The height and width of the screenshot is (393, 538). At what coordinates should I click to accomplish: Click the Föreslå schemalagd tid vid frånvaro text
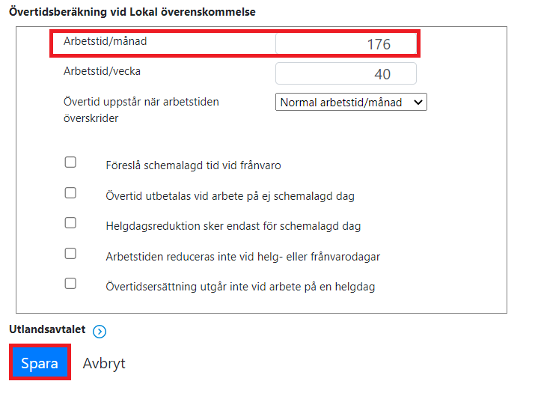(x=193, y=165)
